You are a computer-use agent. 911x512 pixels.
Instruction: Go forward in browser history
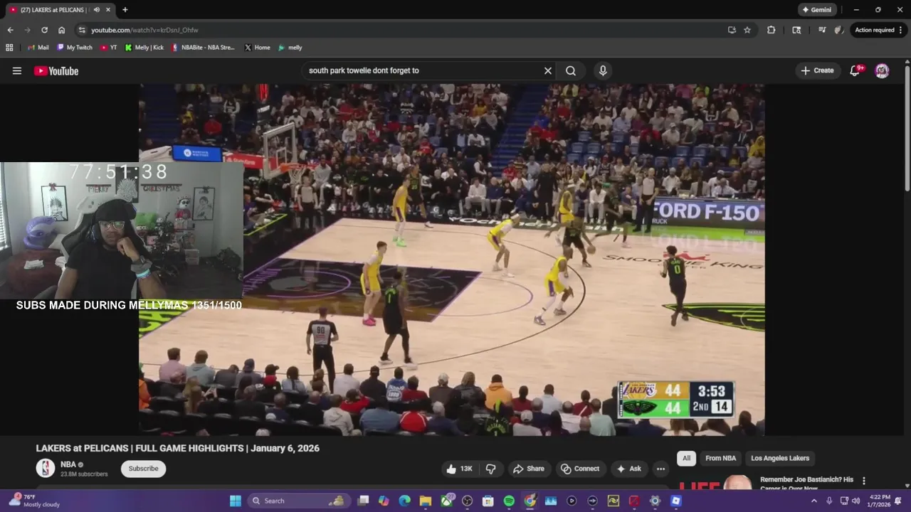click(27, 30)
